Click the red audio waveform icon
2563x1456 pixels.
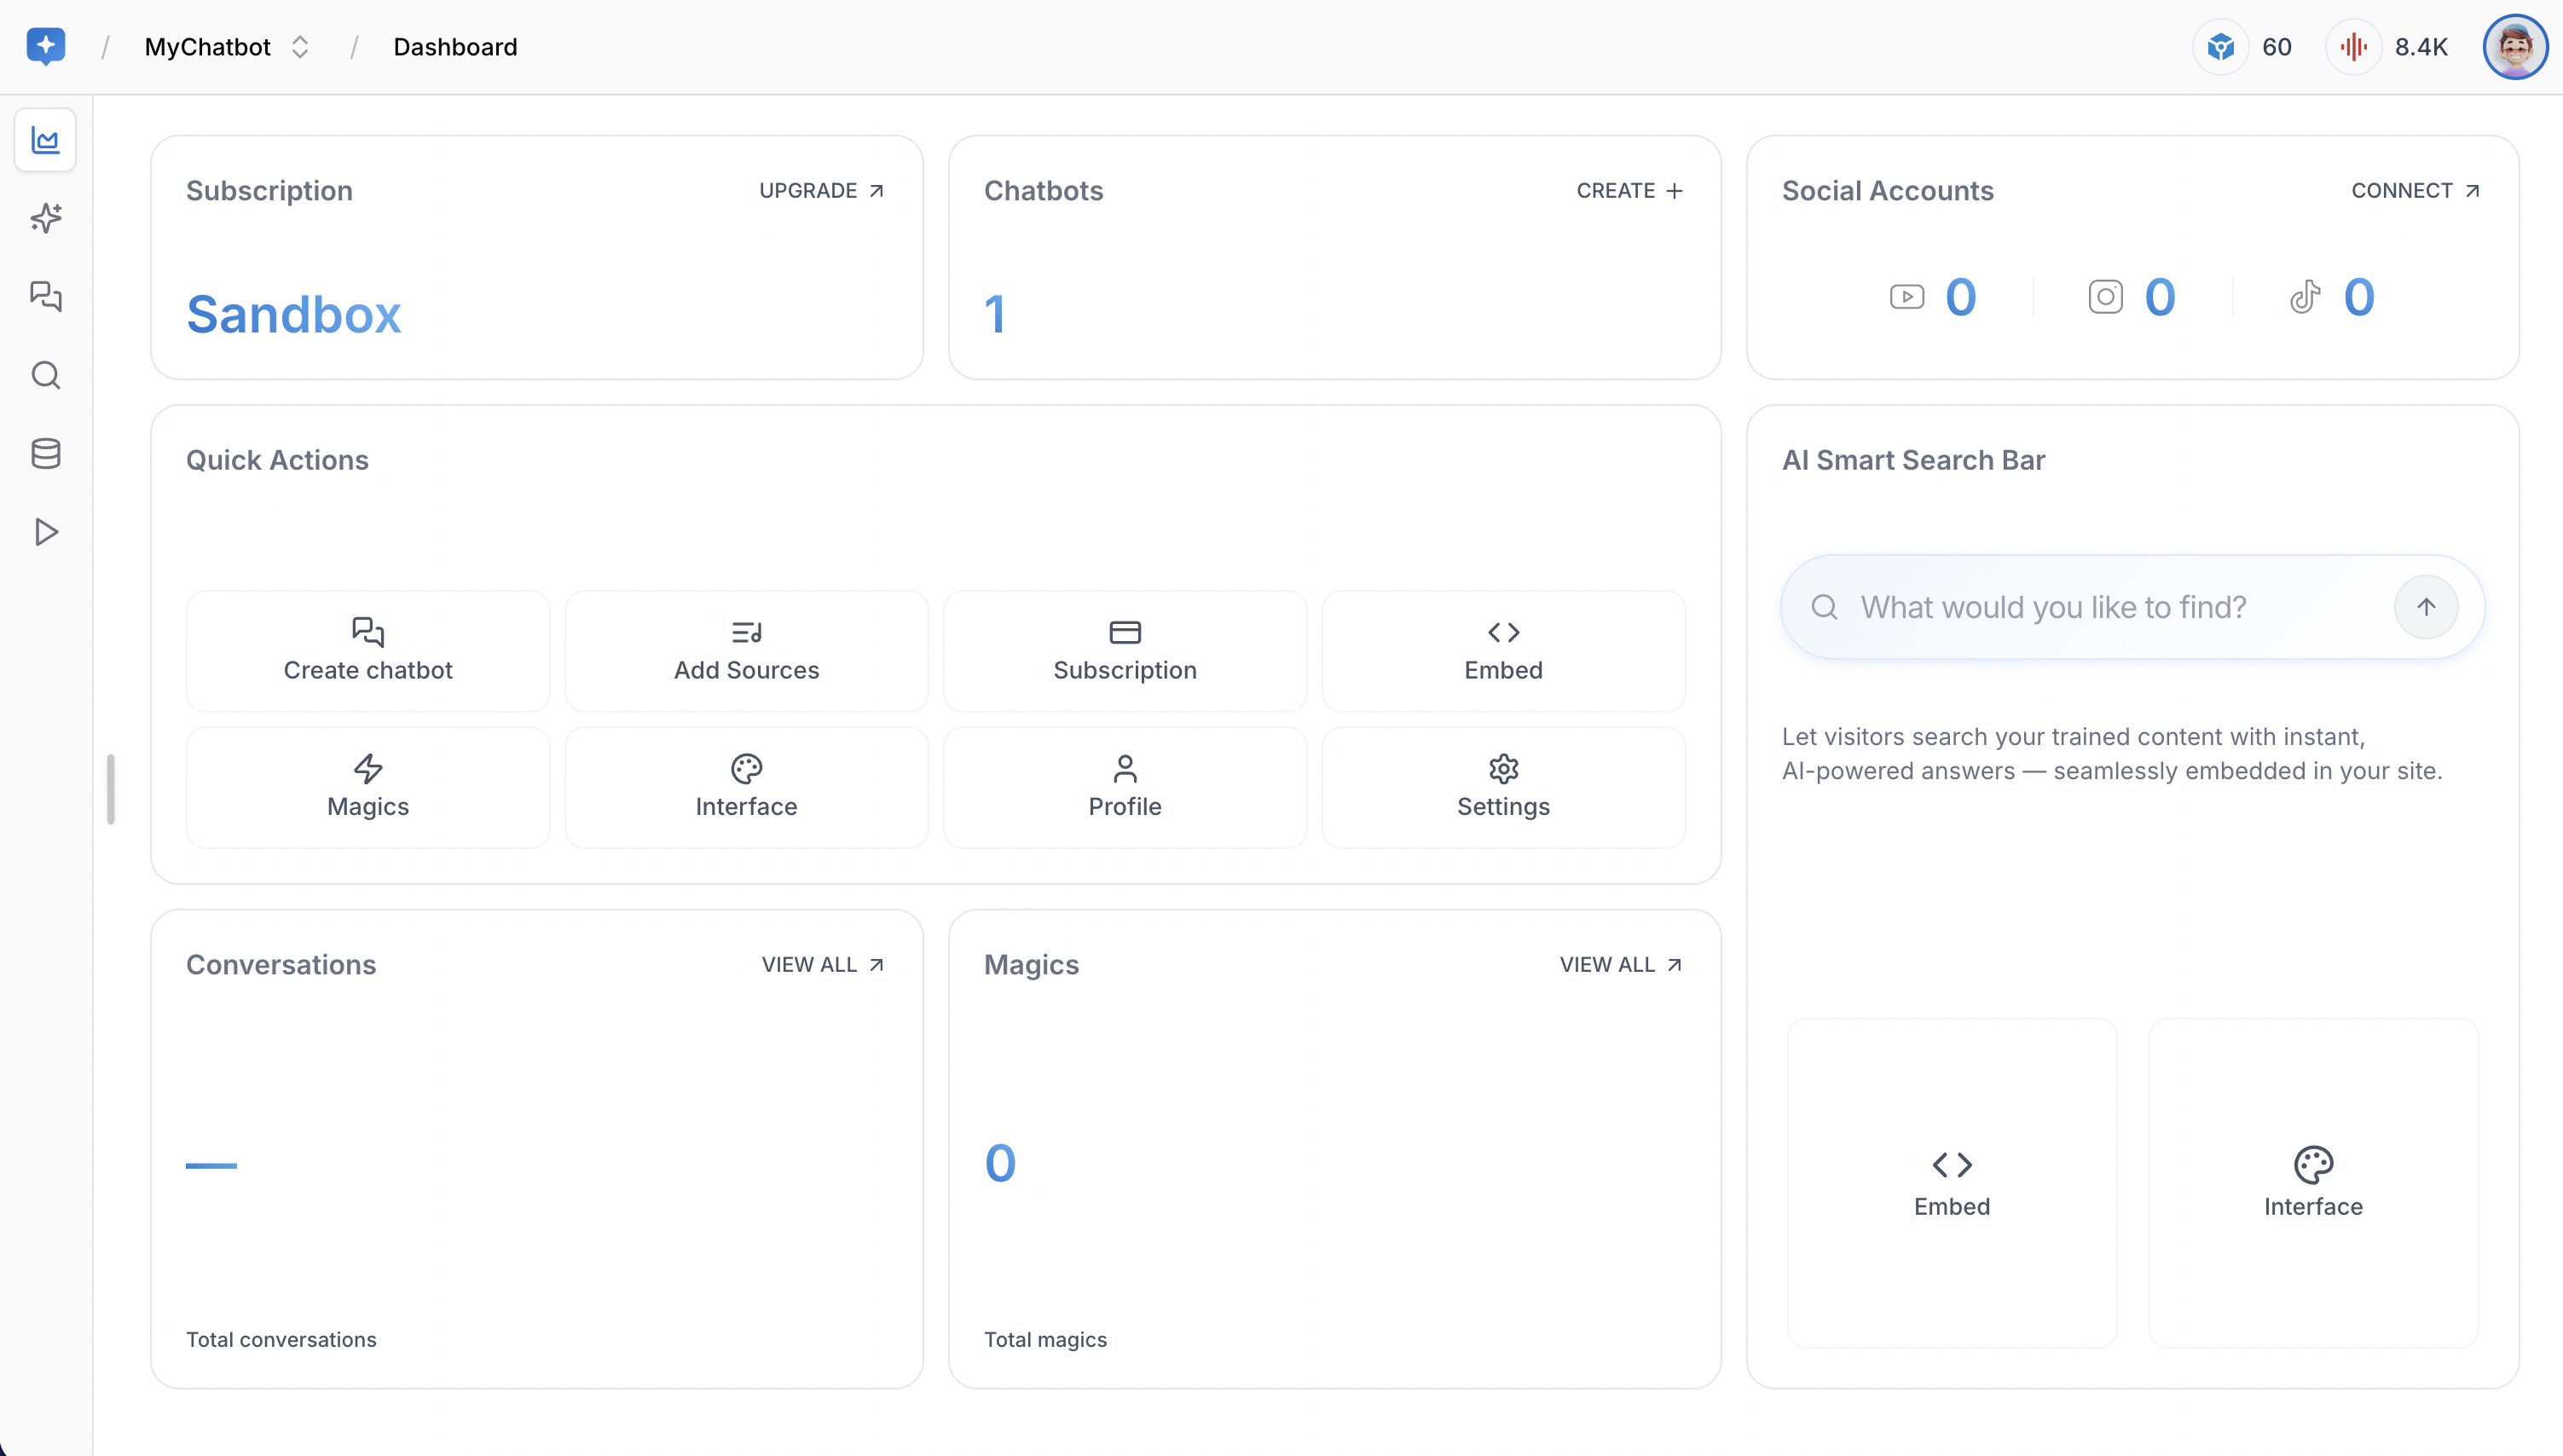2353,47
